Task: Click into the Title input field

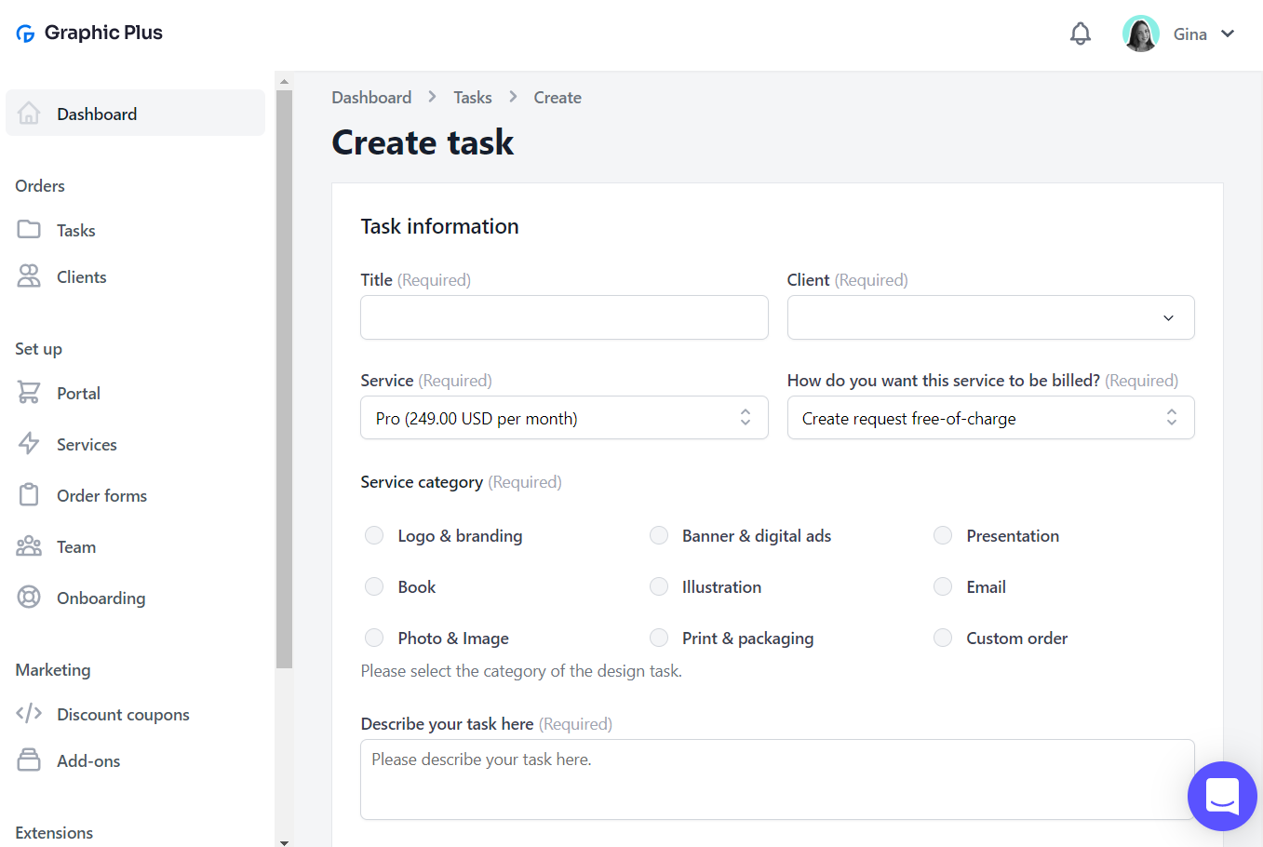Action: 564,317
